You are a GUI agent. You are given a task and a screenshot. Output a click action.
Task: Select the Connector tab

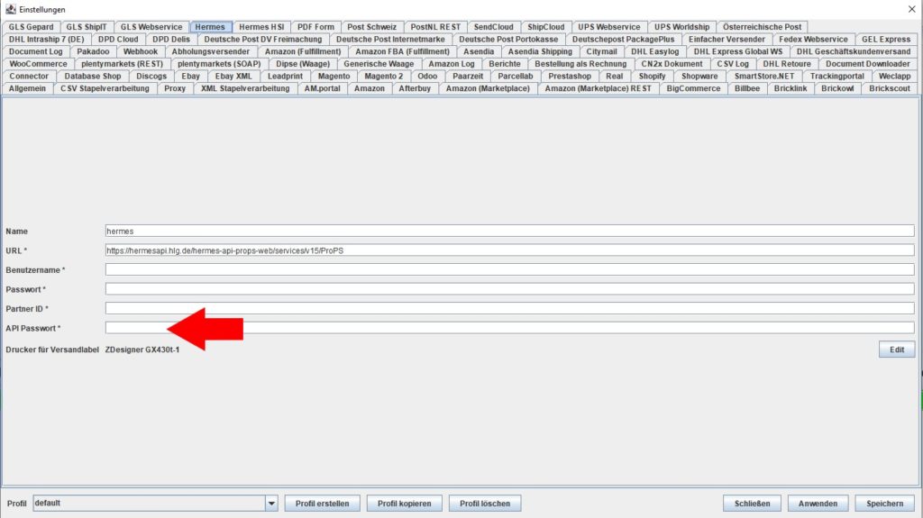coord(29,77)
